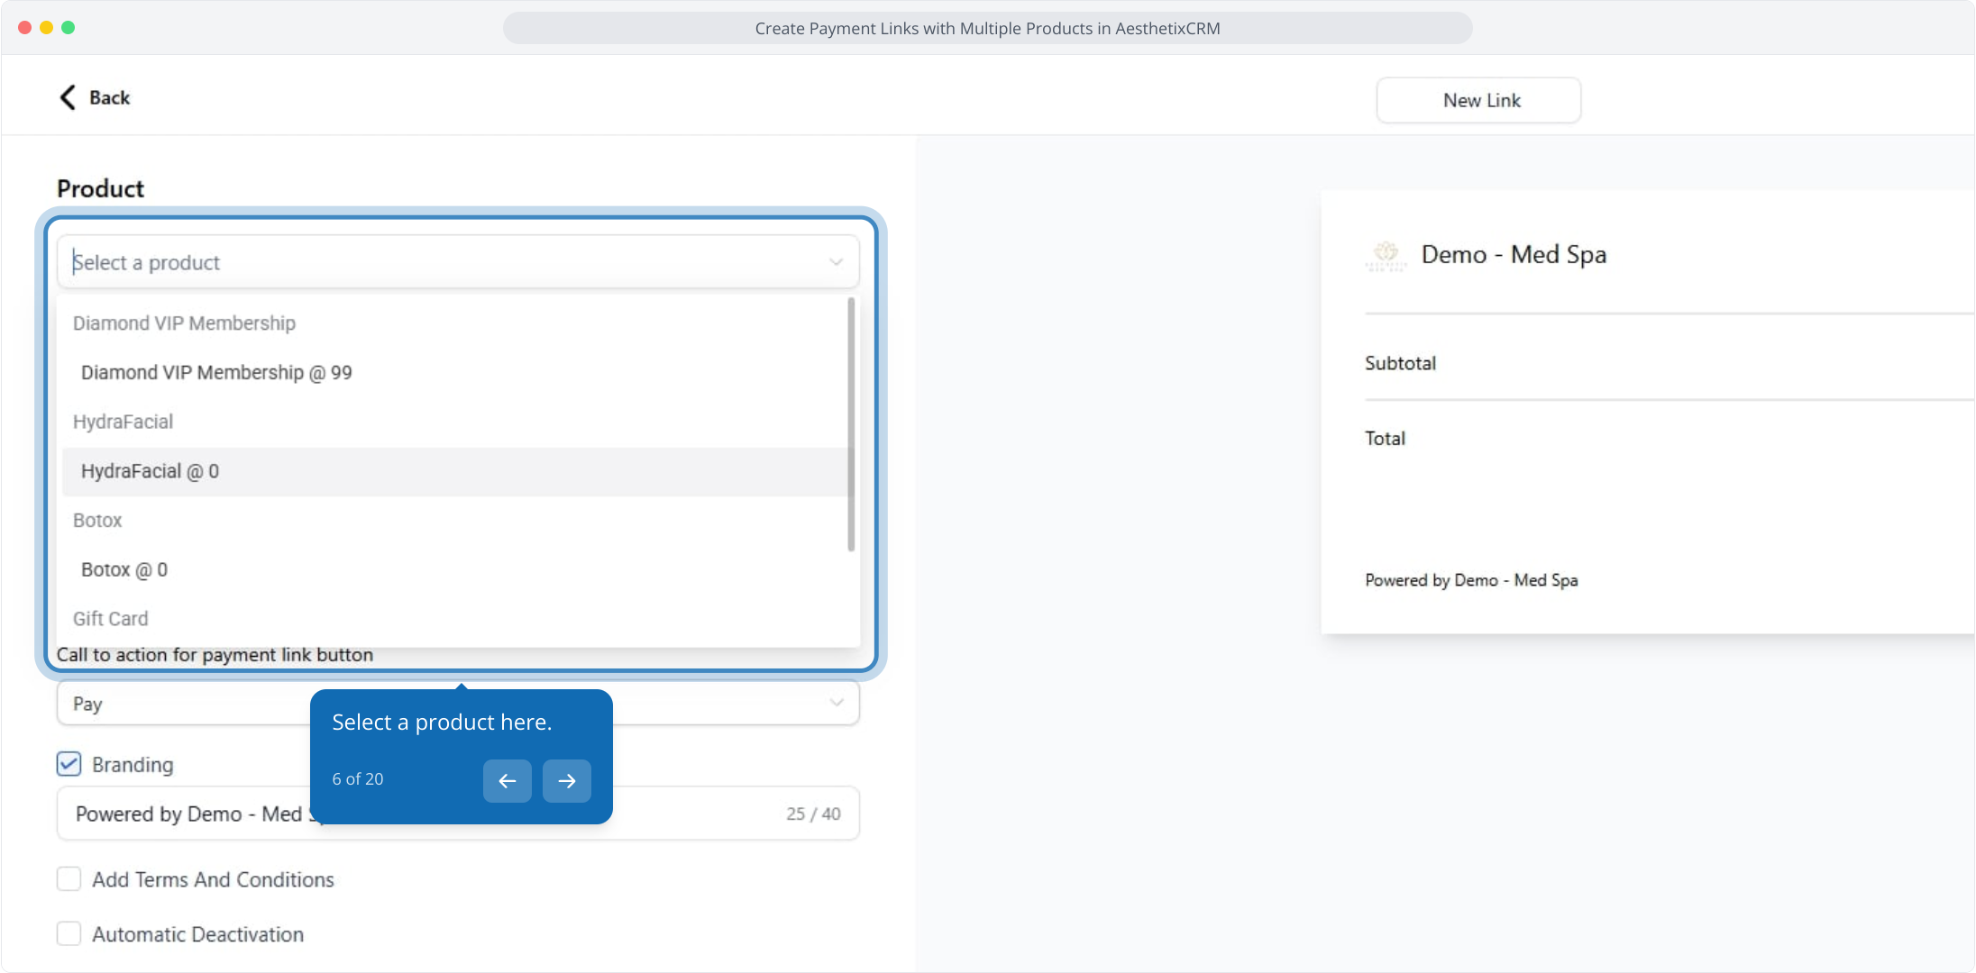Click the red close window button
The height and width of the screenshot is (973, 1976).
click(24, 28)
